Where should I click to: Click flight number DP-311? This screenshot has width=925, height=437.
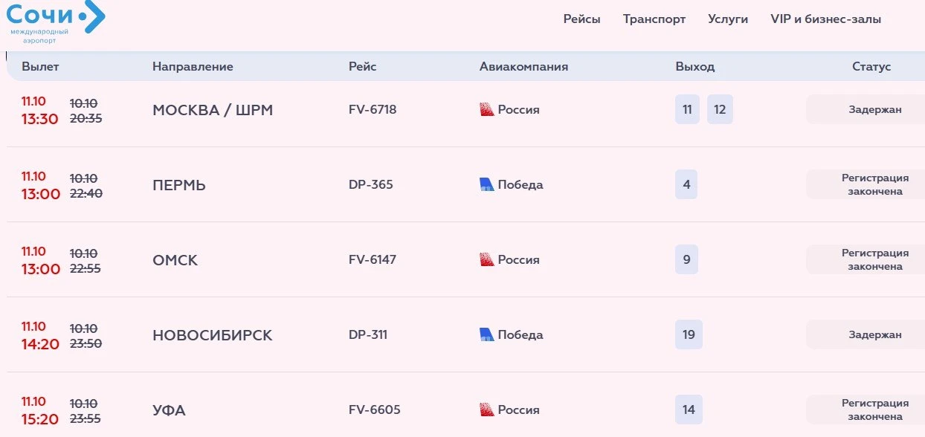(368, 335)
